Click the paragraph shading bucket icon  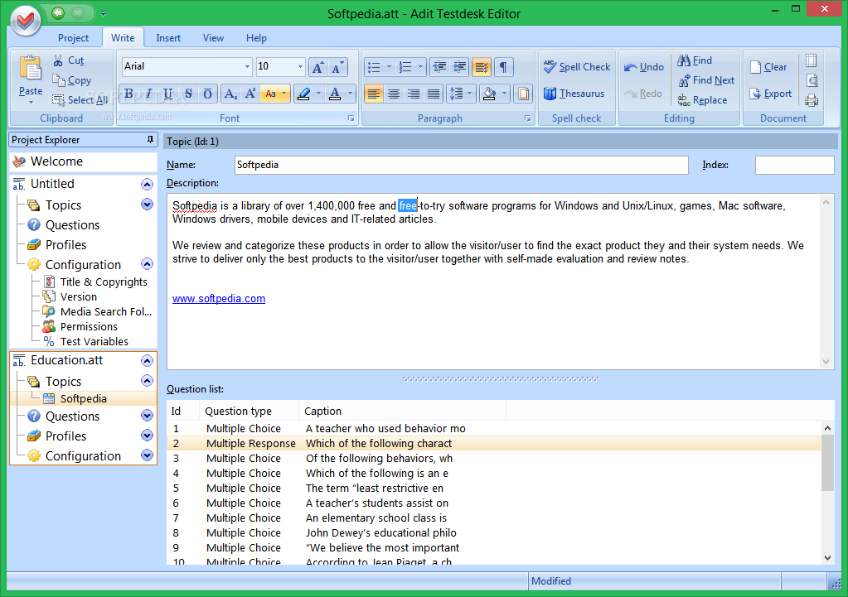[489, 94]
